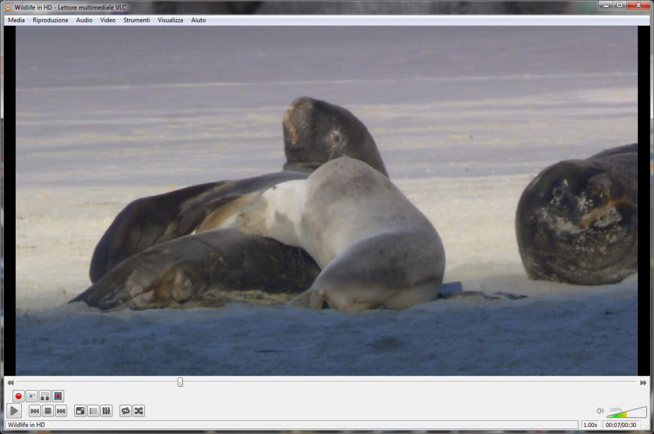654x434 pixels.
Task: Open the Media menu
Action: (x=16, y=20)
